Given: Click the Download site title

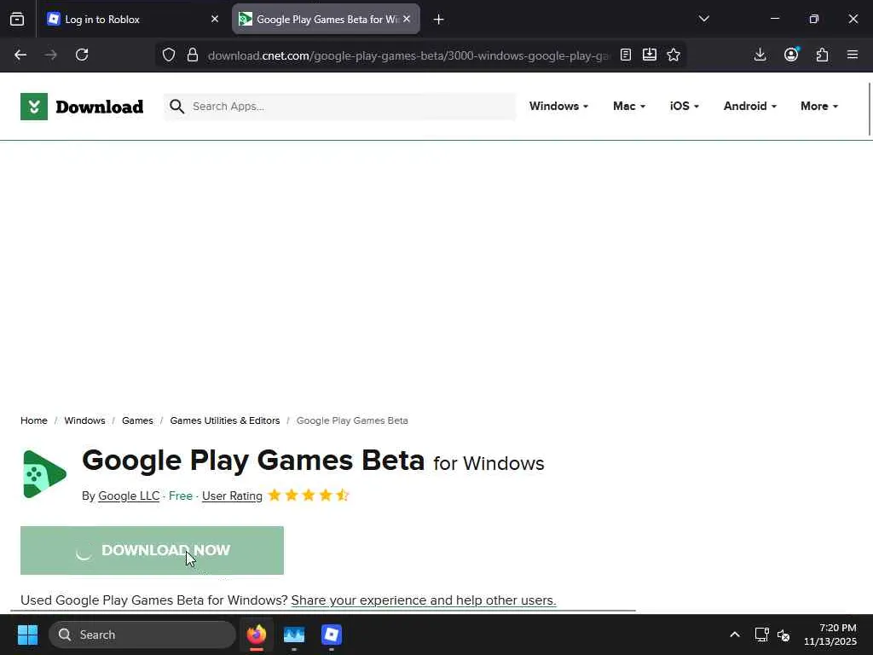Looking at the screenshot, I should pyautogui.click(x=100, y=107).
